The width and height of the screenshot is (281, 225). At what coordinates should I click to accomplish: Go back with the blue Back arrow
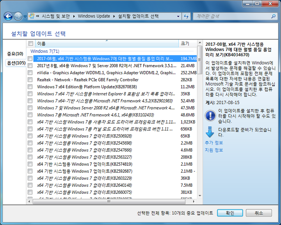click(8, 16)
